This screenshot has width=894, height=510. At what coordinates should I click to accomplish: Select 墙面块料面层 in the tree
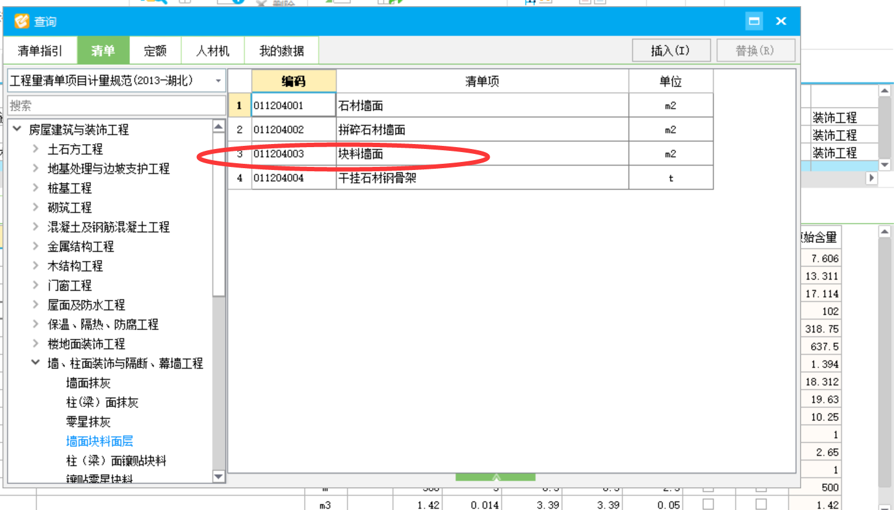100,441
